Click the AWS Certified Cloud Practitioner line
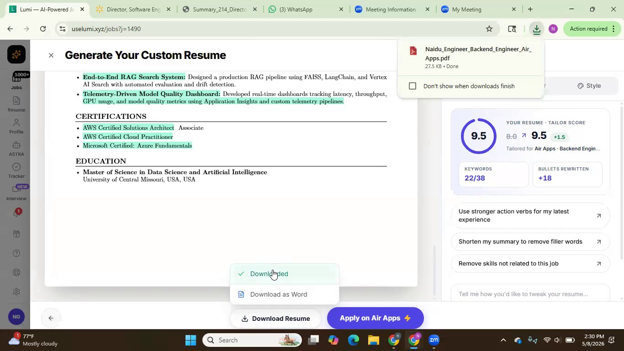 point(128,137)
